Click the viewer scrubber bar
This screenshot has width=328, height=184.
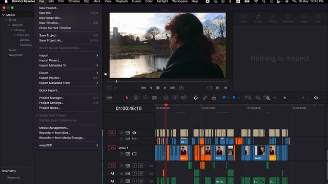tap(168, 82)
